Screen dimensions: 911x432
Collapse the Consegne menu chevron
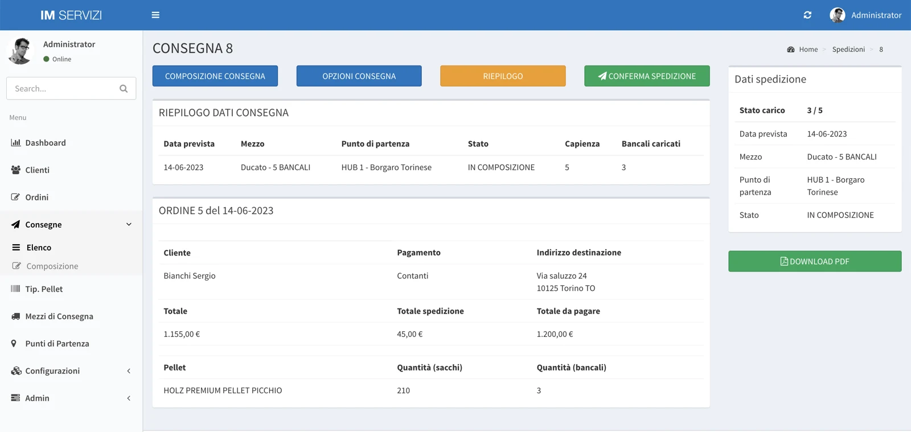point(129,224)
